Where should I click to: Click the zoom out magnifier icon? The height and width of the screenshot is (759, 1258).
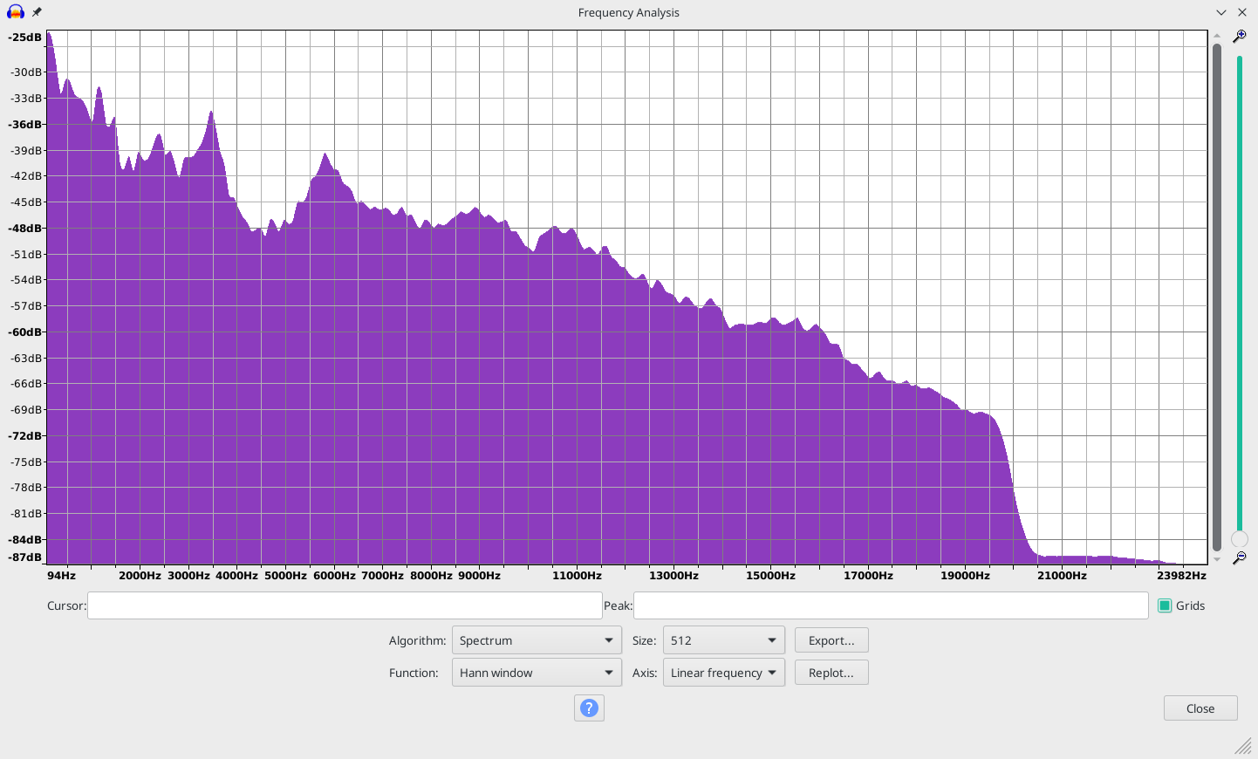(1239, 557)
